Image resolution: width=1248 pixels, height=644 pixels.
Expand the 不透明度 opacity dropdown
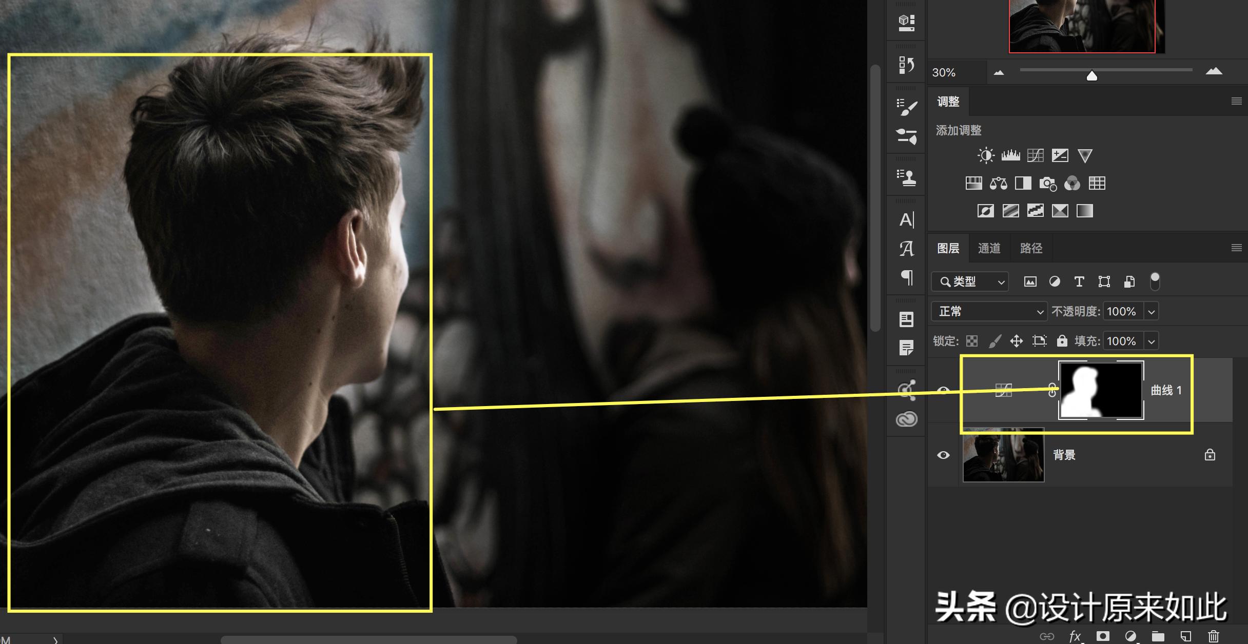(1152, 311)
